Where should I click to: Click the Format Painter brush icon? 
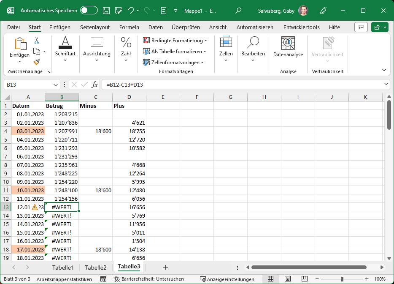[x=37, y=62]
